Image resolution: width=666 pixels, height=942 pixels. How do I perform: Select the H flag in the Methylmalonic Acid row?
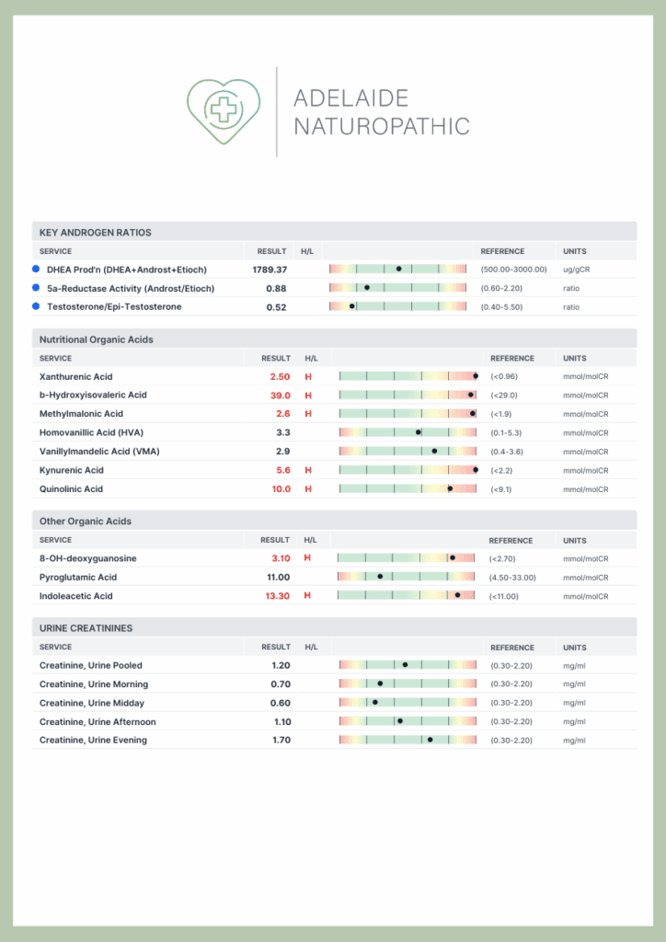coord(309,414)
